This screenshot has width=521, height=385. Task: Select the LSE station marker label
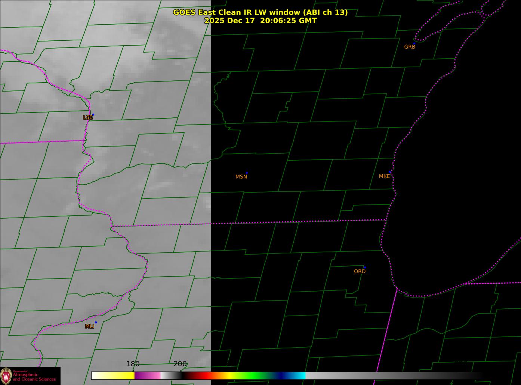pos(87,117)
